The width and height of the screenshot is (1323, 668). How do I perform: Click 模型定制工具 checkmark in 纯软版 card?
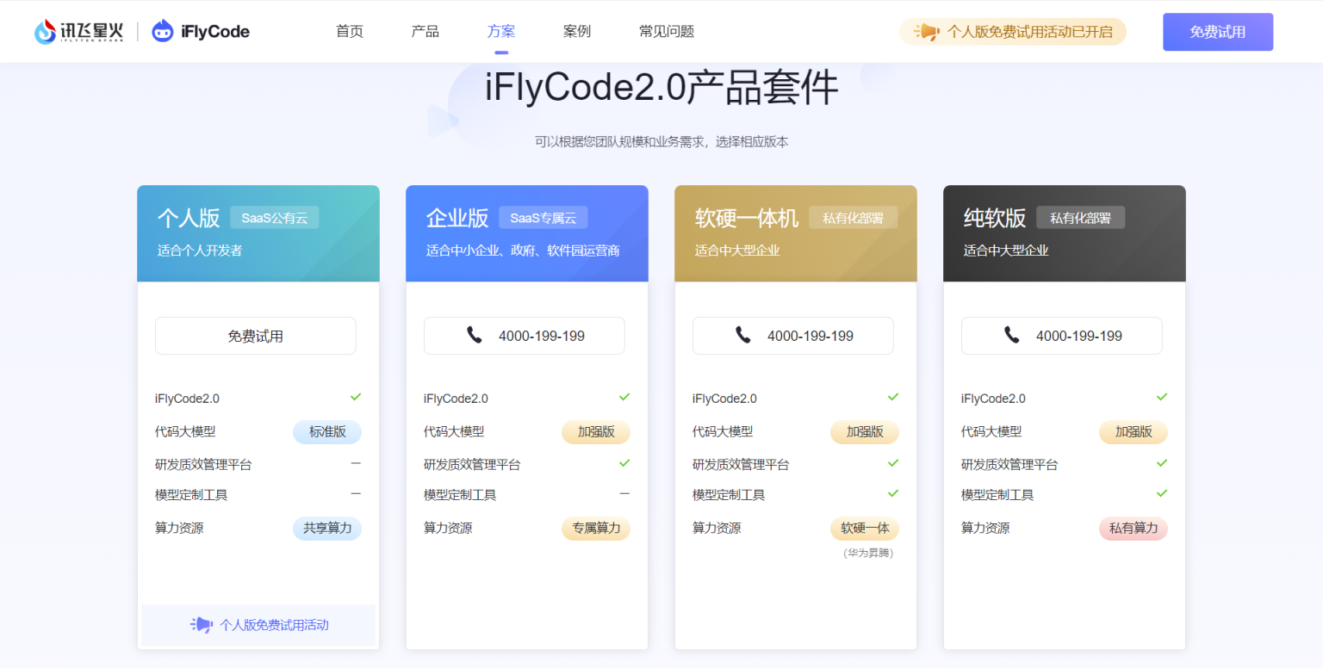coord(1162,493)
